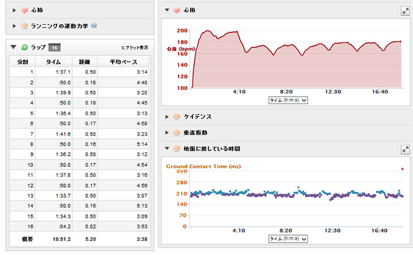
Task: Select lap 1 row with time 1:37.1
Action: click(x=79, y=72)
